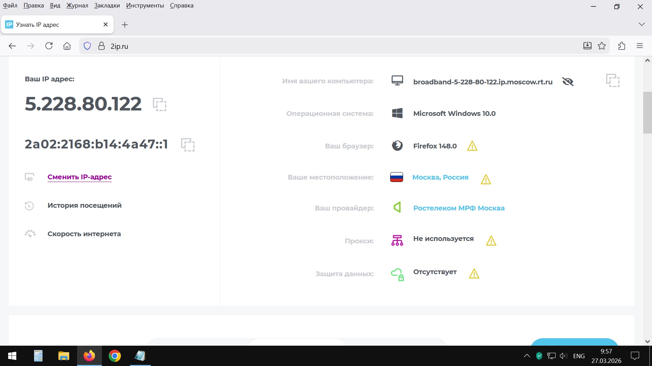652x366 pixels.
Task: Open the Закладки menu
Action: pos(107,5)
